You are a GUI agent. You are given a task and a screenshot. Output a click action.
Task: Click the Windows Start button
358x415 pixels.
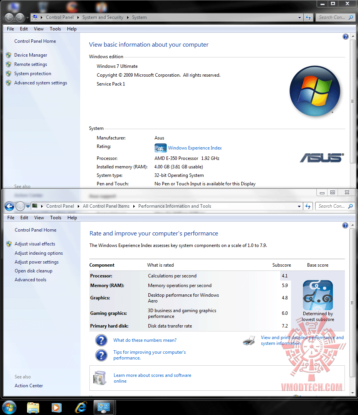click(10, 407)
